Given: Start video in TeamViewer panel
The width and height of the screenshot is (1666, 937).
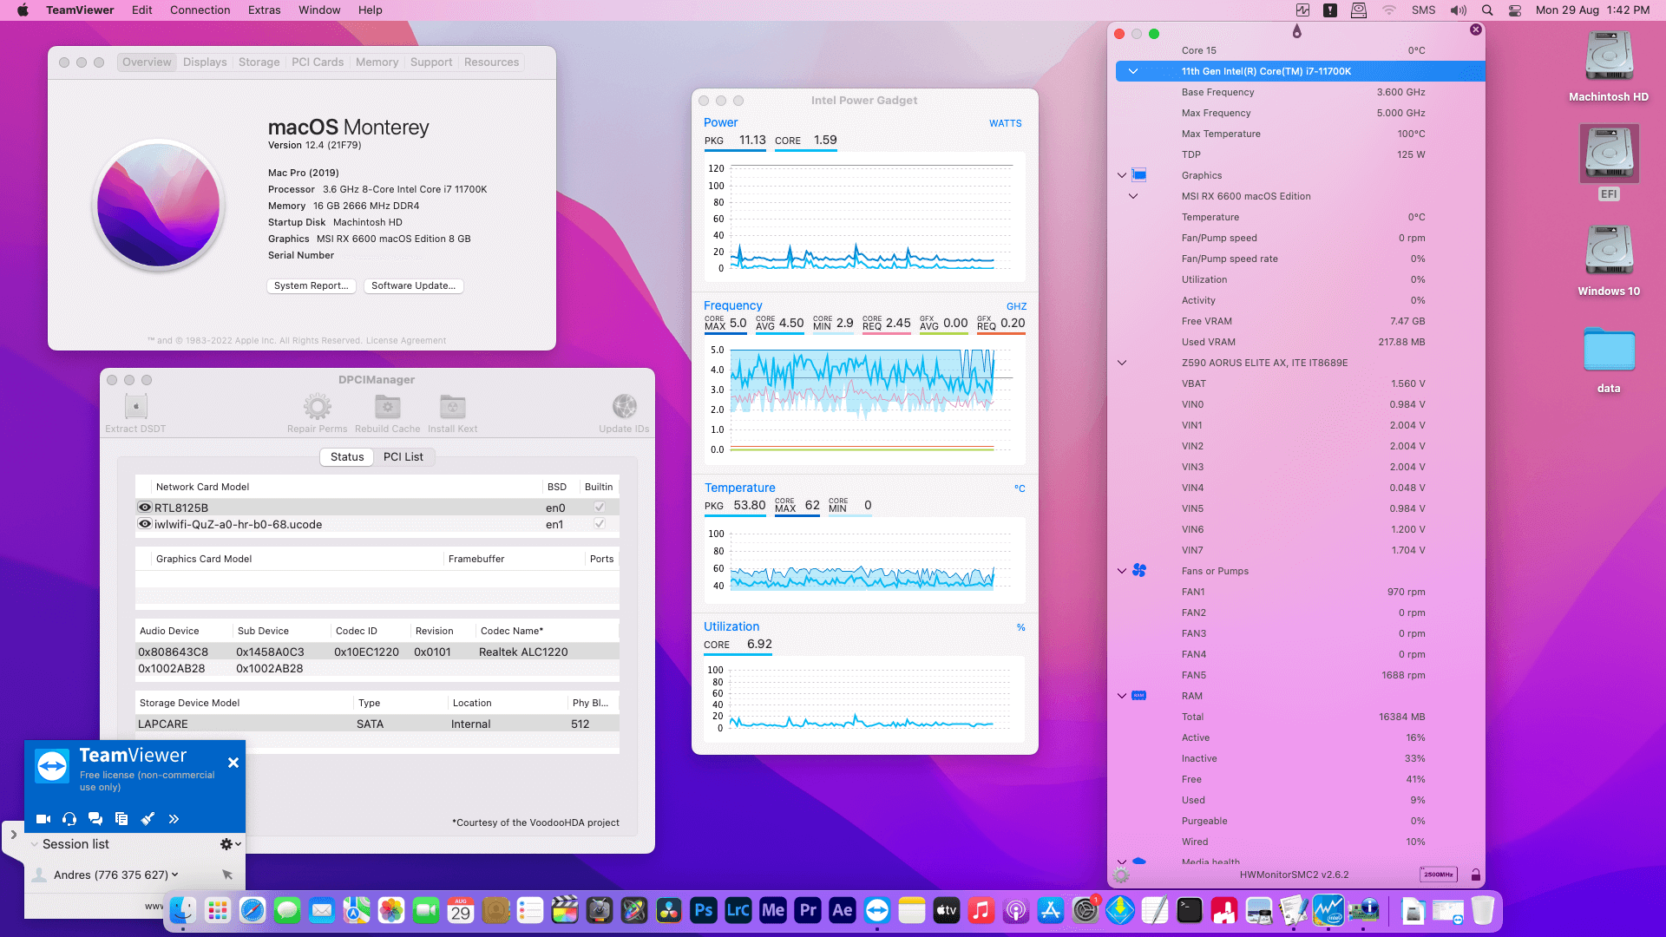Looking at the screenshot, I should point(43,819).
